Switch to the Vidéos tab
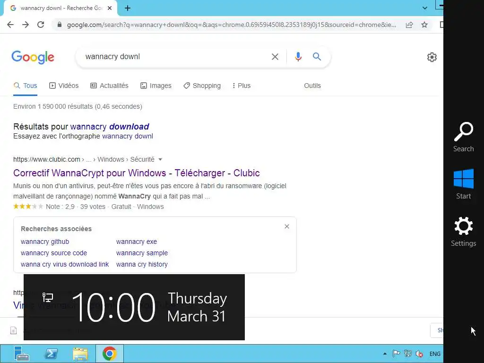Viewport: 484px width, 363px height. (64, 86)
